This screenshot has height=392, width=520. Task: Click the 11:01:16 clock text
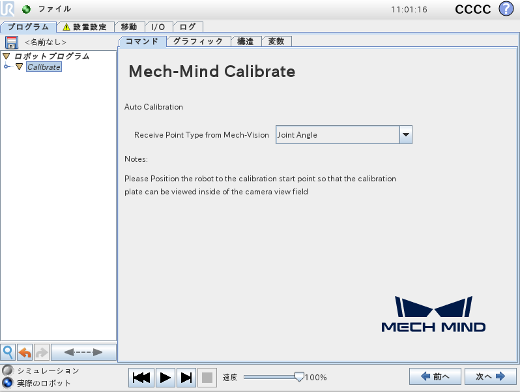pyautogui.click(x=409, y=10)
